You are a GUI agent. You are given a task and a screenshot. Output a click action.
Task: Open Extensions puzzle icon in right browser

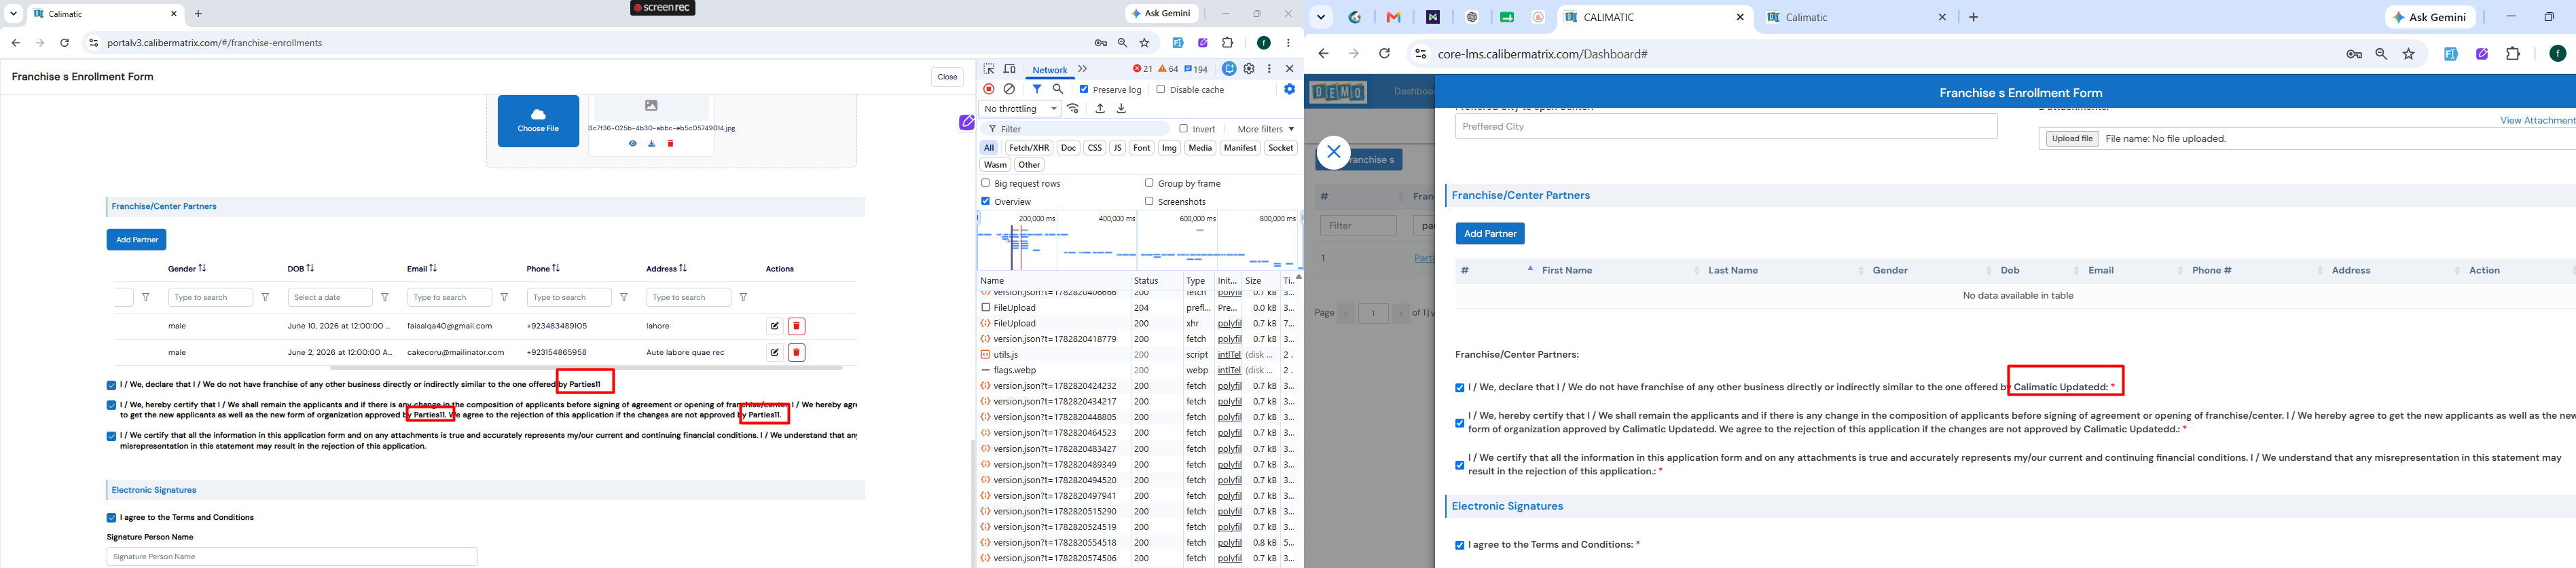click(x=2513, y=54)
